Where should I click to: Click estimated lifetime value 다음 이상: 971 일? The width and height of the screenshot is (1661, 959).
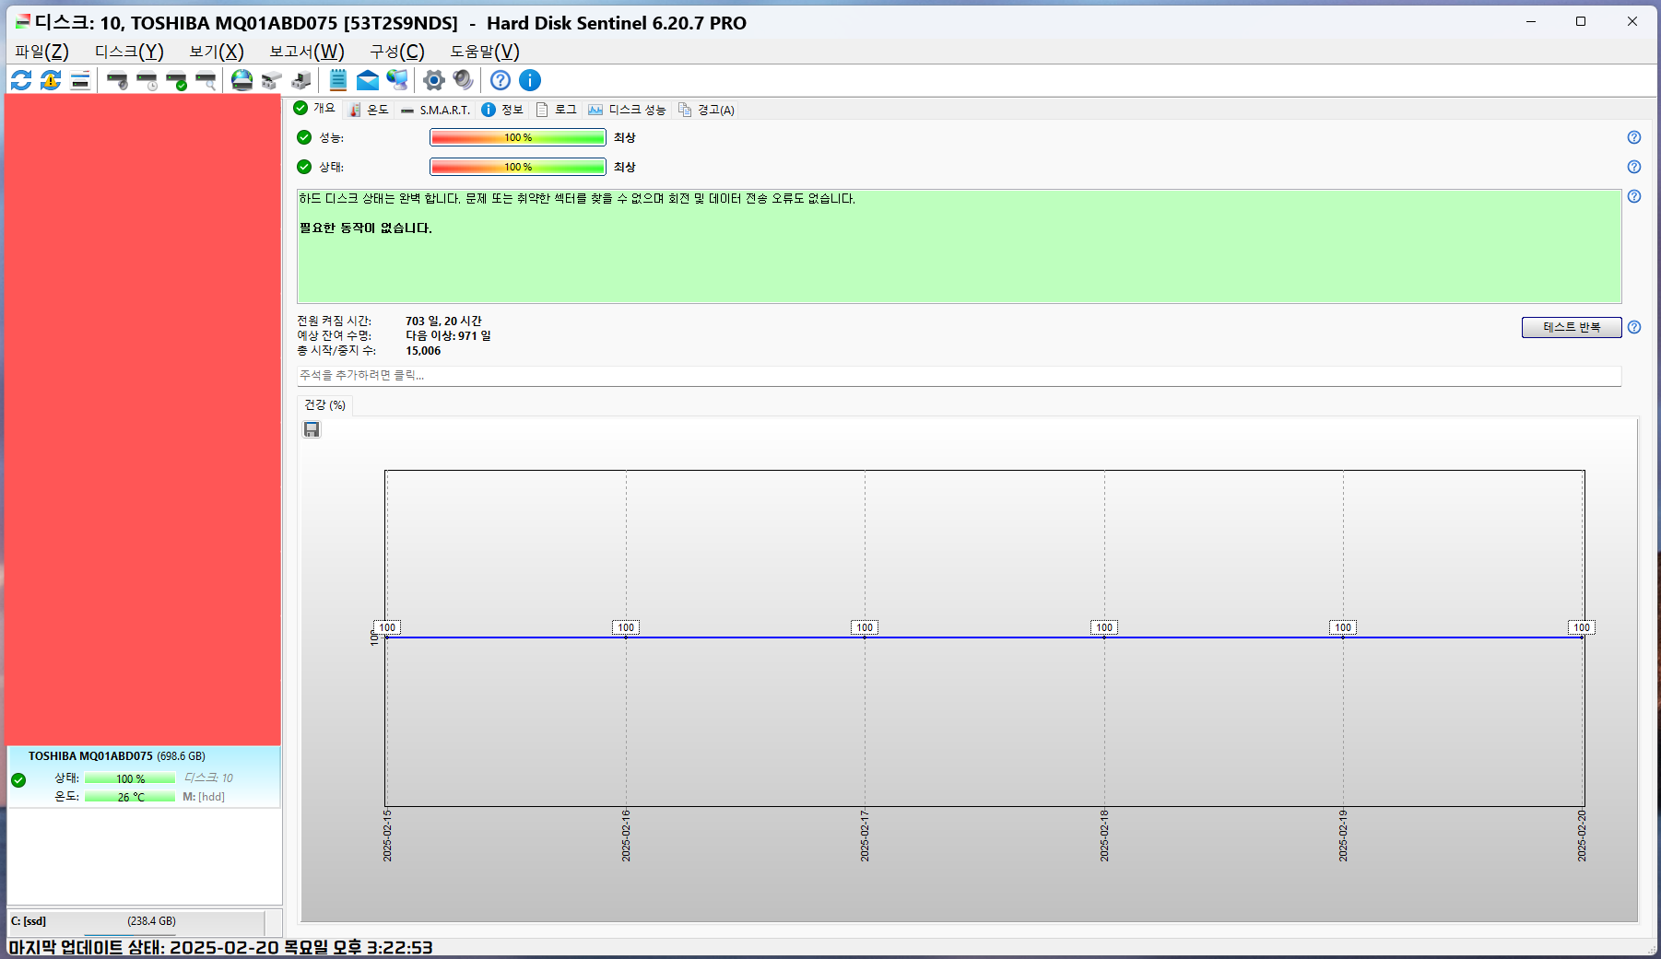click(448, 335)
